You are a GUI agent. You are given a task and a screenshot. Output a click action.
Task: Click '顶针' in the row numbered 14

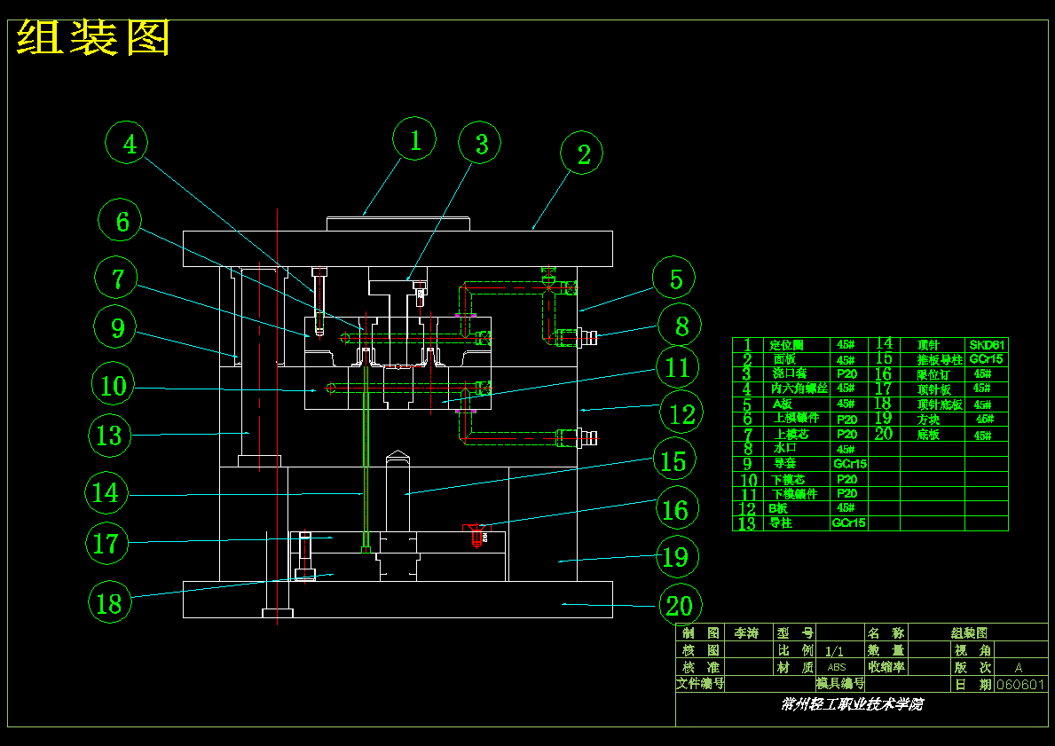(928, 344)
